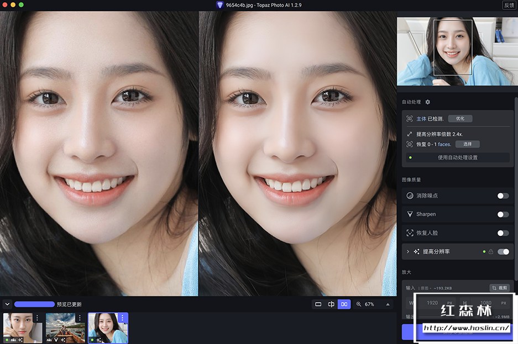Click the 提高分辨率 sparkle icon
The width and height of the screenshot is (518, 344).
(417, 252)
